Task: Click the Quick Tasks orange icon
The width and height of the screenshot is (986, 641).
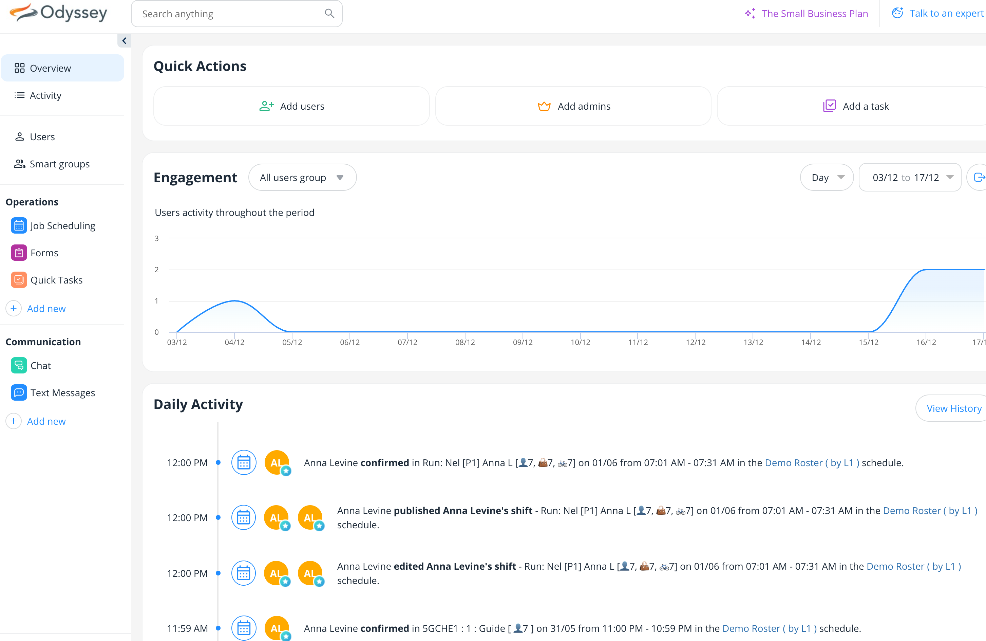Action: pos(19,280)
